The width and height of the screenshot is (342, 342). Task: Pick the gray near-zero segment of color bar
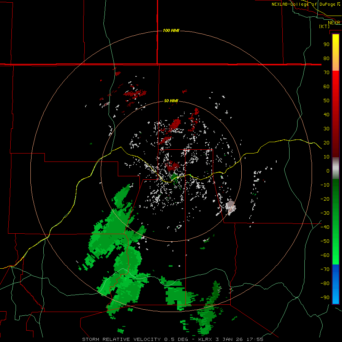point(336,168)
